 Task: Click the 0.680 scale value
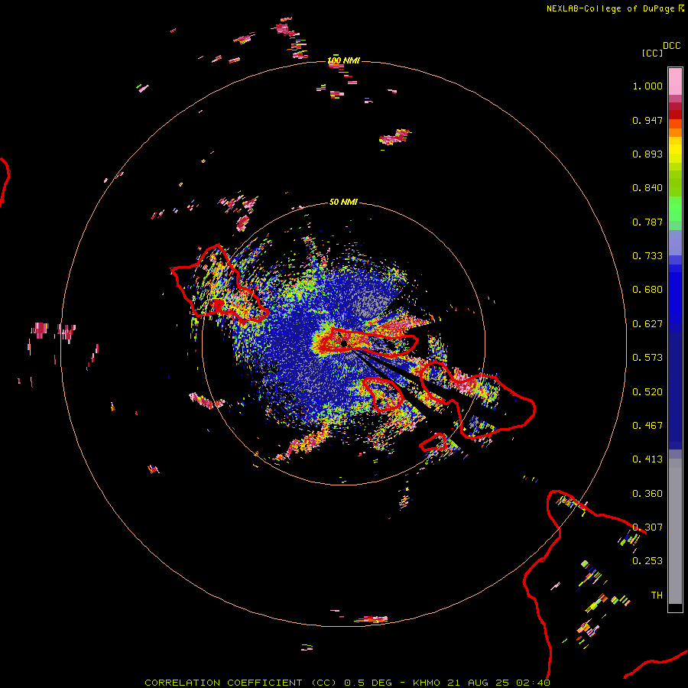click(x=647, y=290)
